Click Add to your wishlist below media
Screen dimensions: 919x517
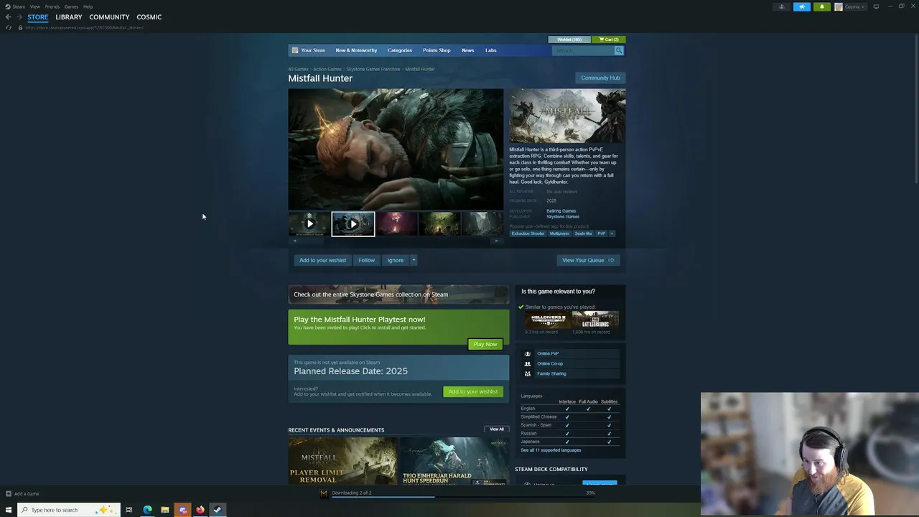point(322,260)
